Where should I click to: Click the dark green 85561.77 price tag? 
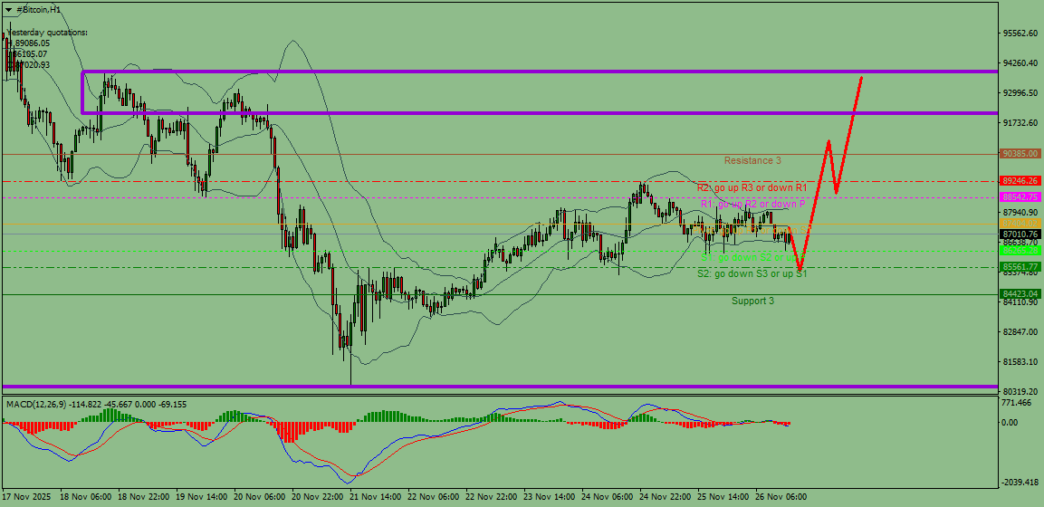pyautogui.click(x=1020, y=267)
